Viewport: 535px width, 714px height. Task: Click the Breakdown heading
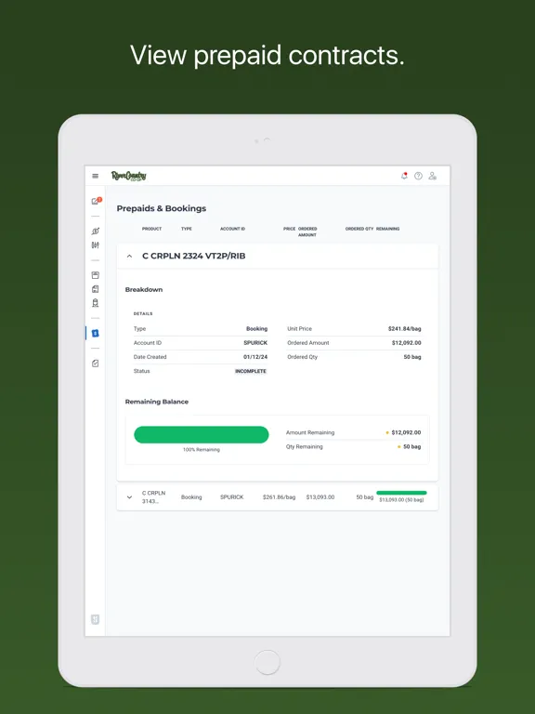(x=144, y=290)
